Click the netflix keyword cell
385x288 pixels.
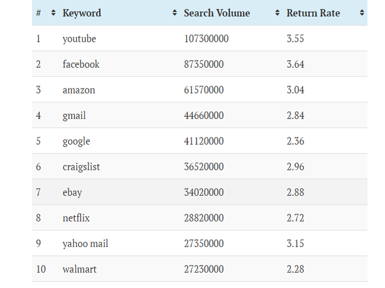point(76,218)
